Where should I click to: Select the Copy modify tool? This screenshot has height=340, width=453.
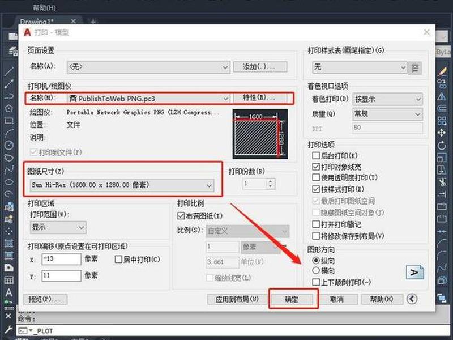tap(442, 83)
